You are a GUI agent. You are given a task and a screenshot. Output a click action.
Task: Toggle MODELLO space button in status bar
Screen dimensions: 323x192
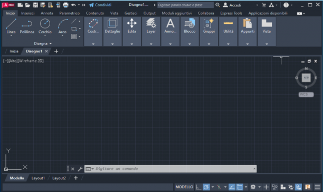(x=184, y=187)
